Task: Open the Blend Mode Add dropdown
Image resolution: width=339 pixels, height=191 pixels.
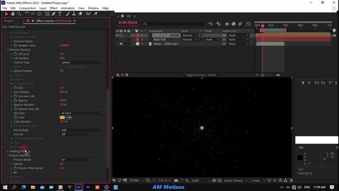Action: tap(82, 130)
